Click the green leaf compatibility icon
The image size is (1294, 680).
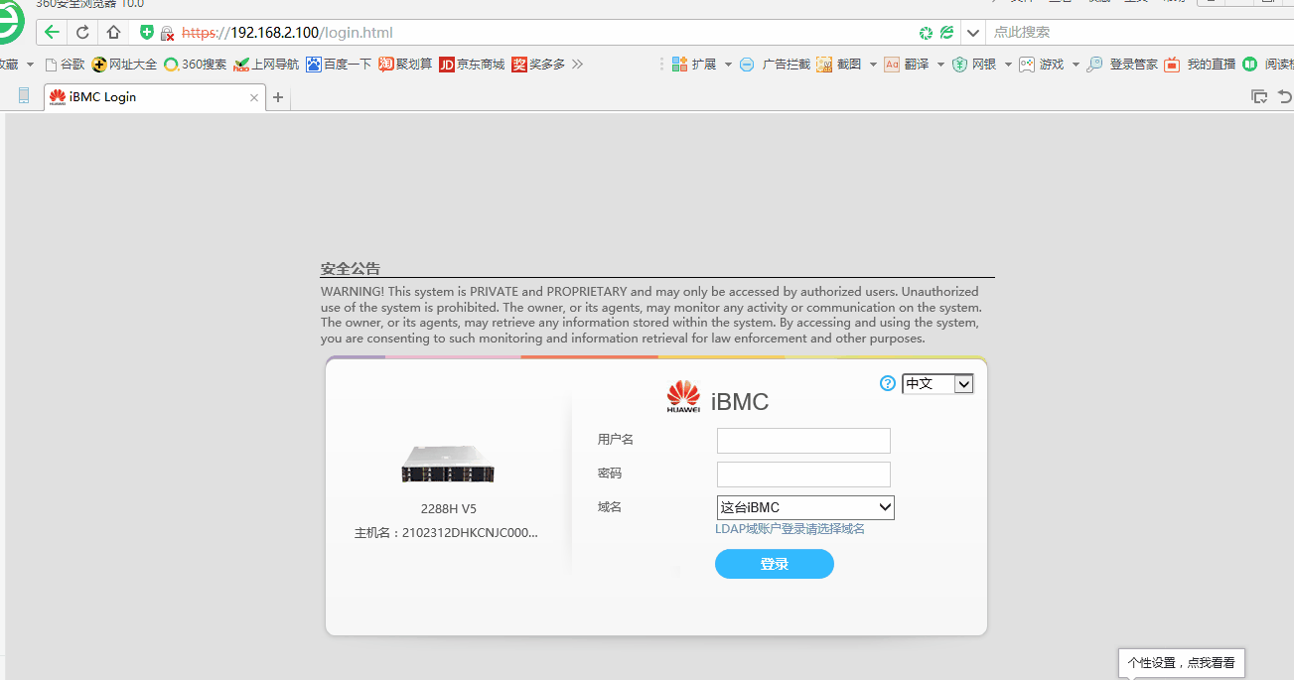(x=946, y=33)
